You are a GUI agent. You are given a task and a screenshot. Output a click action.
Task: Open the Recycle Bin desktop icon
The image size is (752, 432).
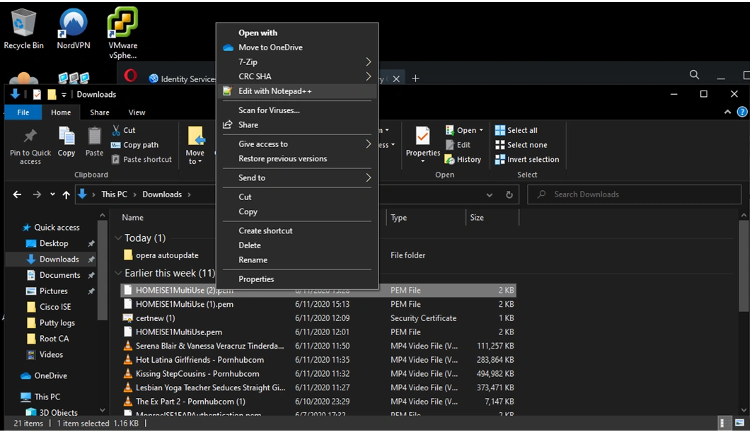(x=23, y=23)
